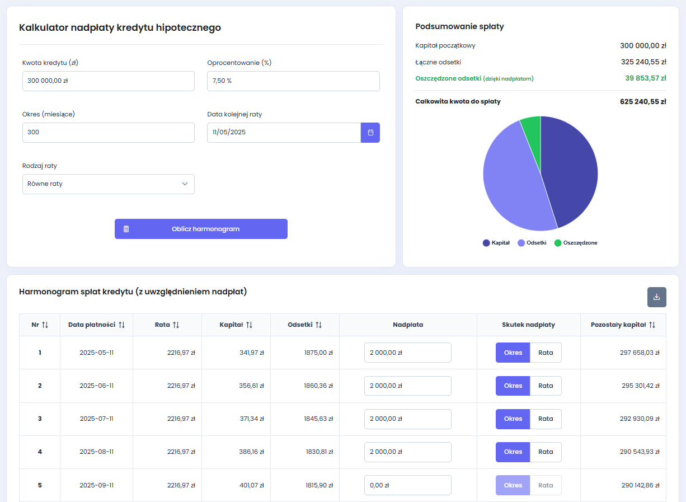686x502 pixels.
Task: Select Rata effect for payment 3
Action: [544, 419]
